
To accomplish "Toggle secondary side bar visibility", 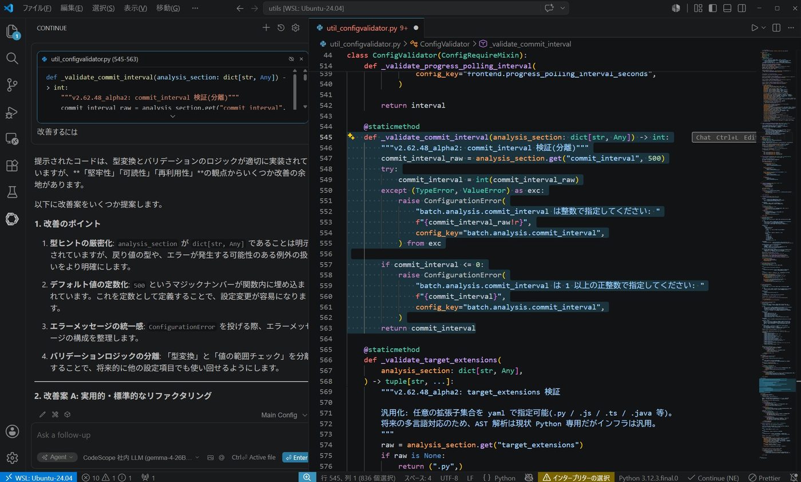I will pos(741,8).
